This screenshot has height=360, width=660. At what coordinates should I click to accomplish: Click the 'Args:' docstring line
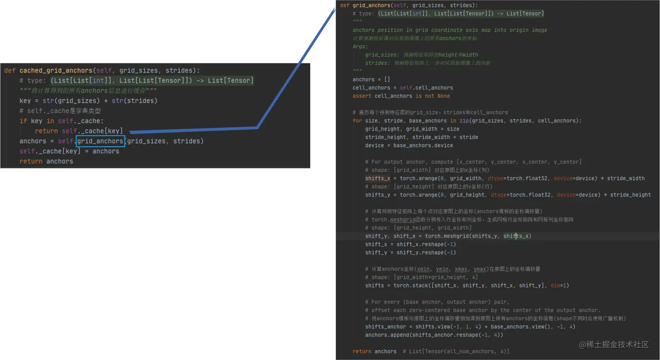pos(360,47)
